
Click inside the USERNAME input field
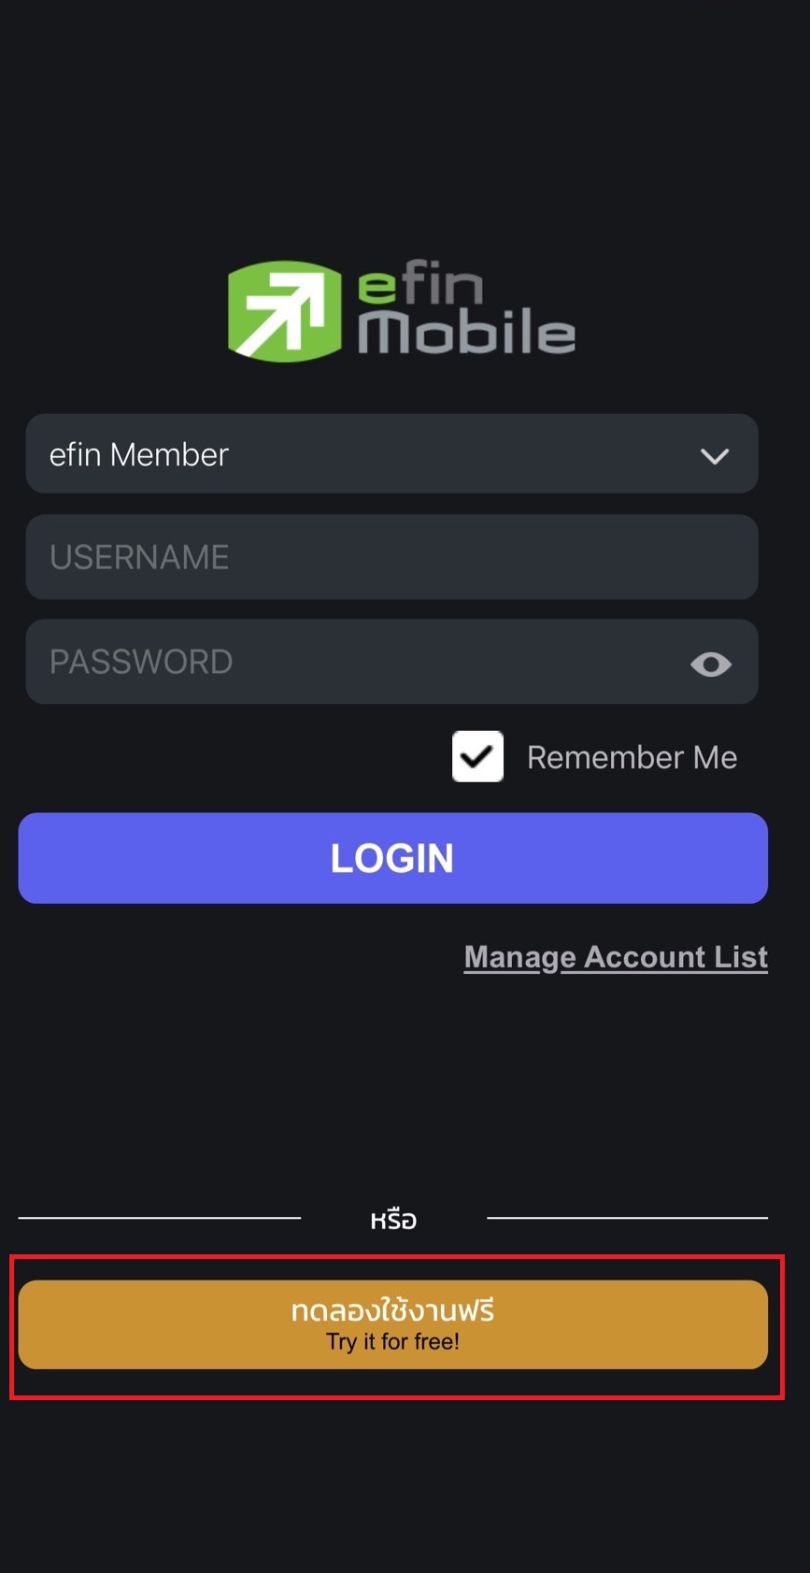pos(392,557)
